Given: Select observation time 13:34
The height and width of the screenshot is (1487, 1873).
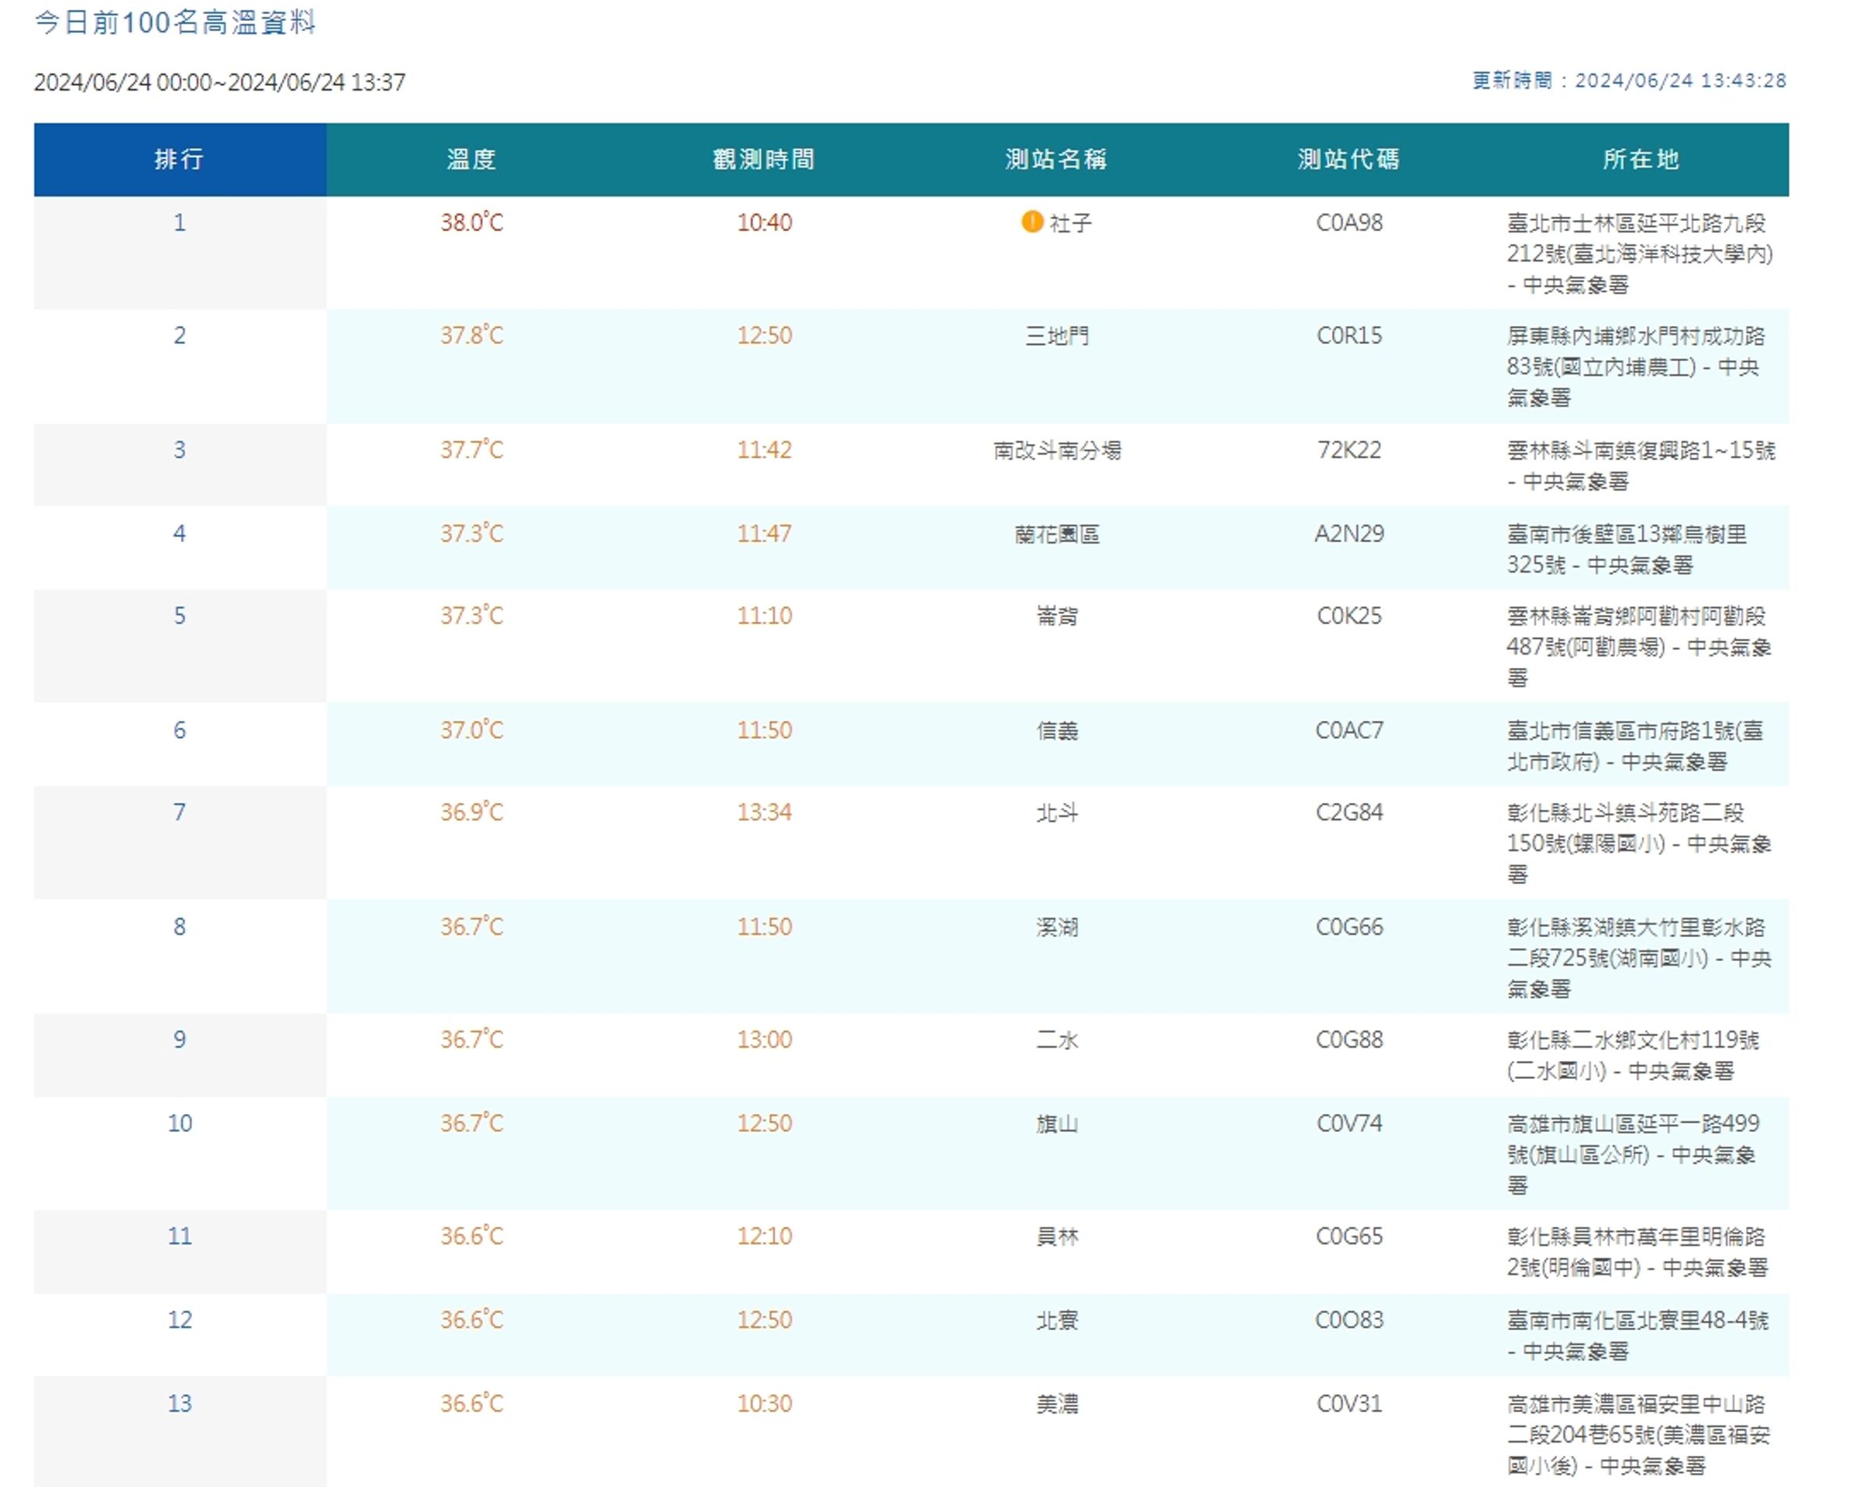Looking at the screenshot, I should [765, 812].
